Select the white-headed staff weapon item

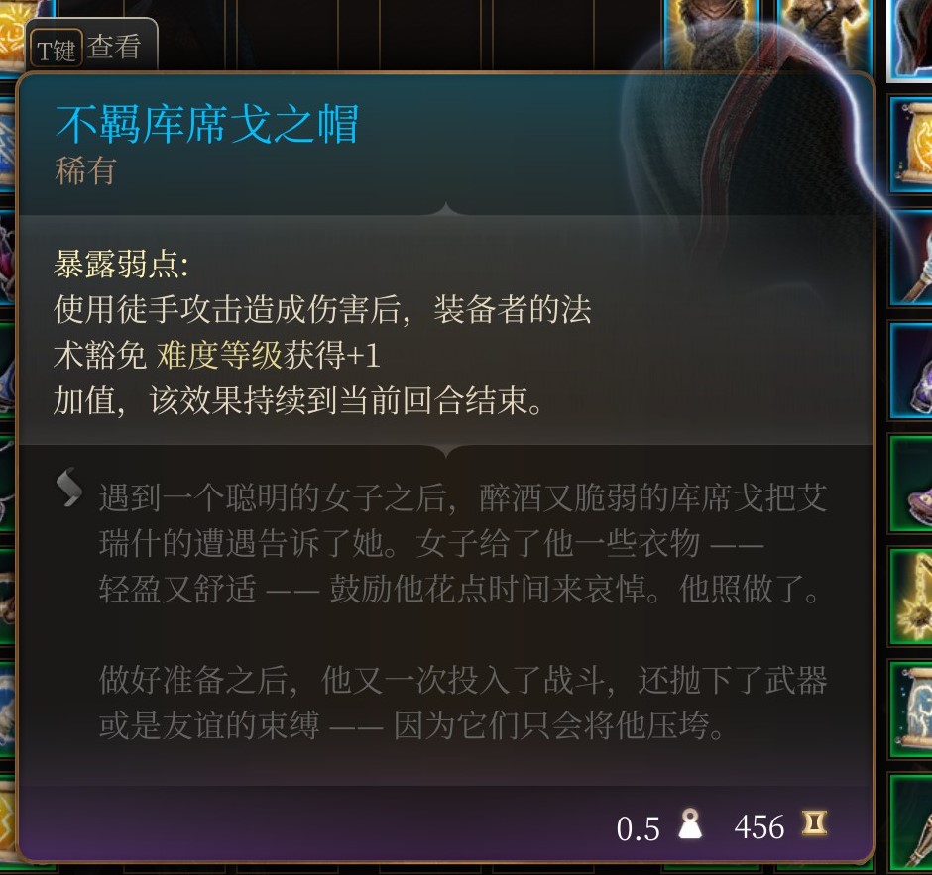coord(911,258)
